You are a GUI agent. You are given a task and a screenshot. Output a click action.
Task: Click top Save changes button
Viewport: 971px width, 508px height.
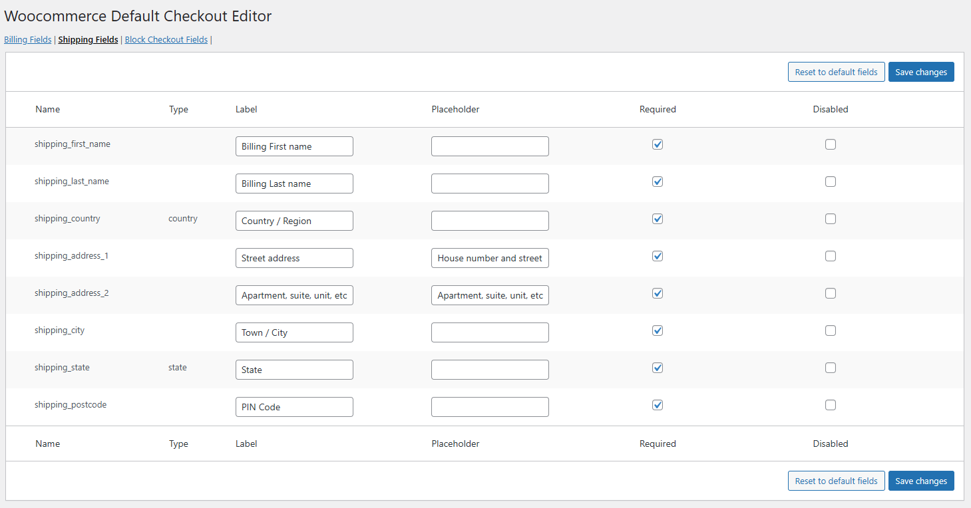tap(920, 72)
